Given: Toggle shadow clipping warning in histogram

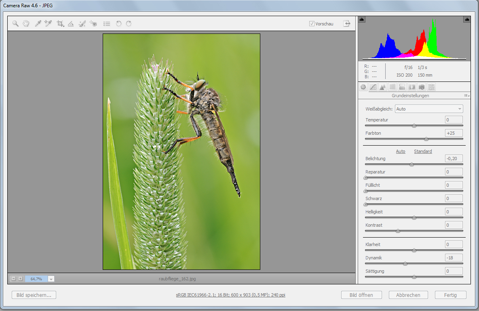Looking at the screenshot, I should click(x=362, y=19).
